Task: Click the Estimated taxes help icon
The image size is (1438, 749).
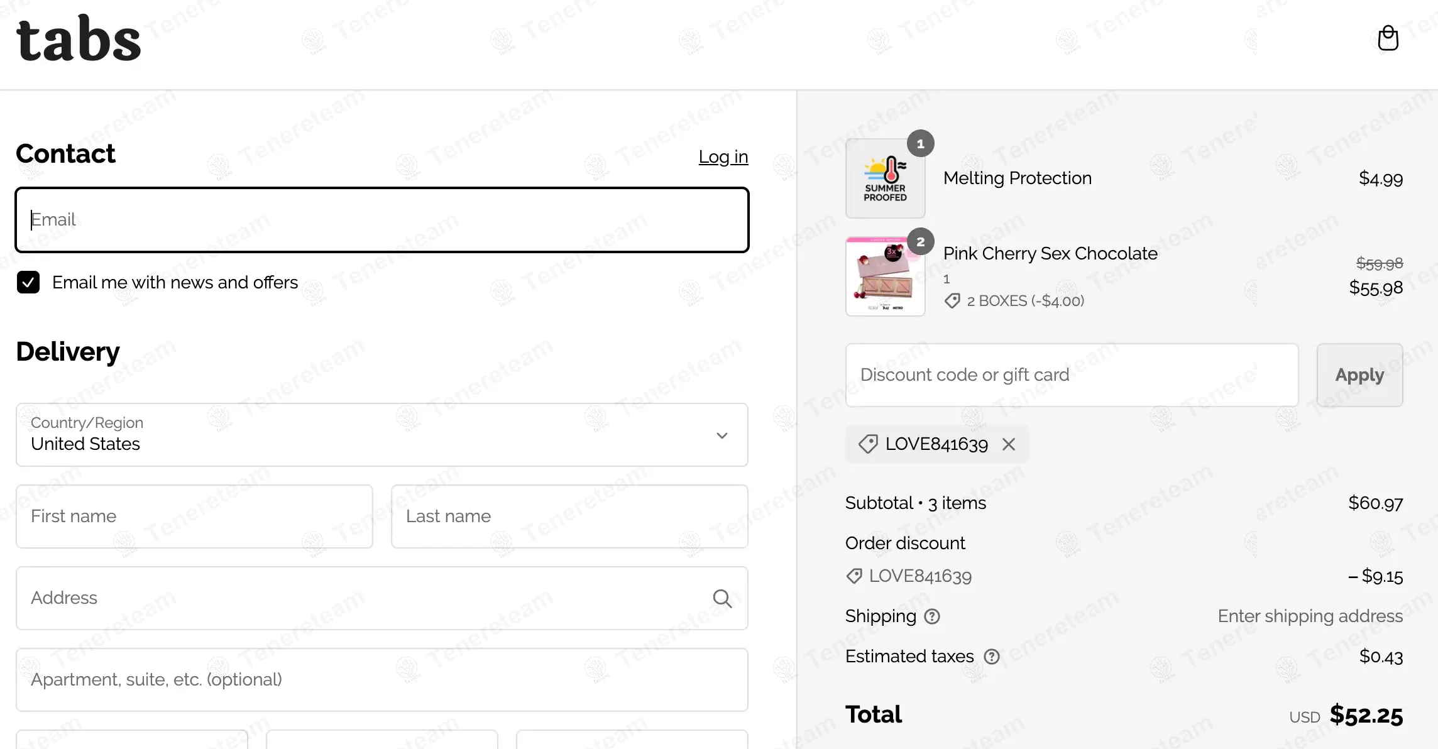Action: (991, 657)
